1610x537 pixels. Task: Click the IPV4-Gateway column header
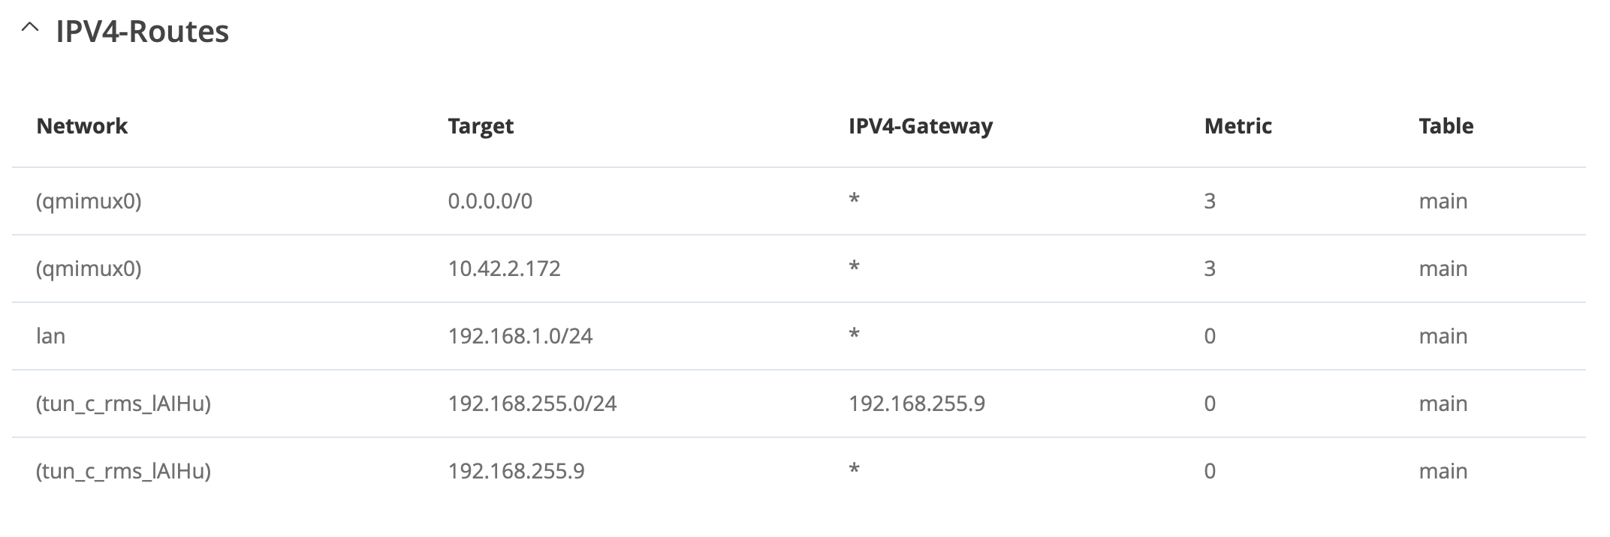tap(921, 126)
